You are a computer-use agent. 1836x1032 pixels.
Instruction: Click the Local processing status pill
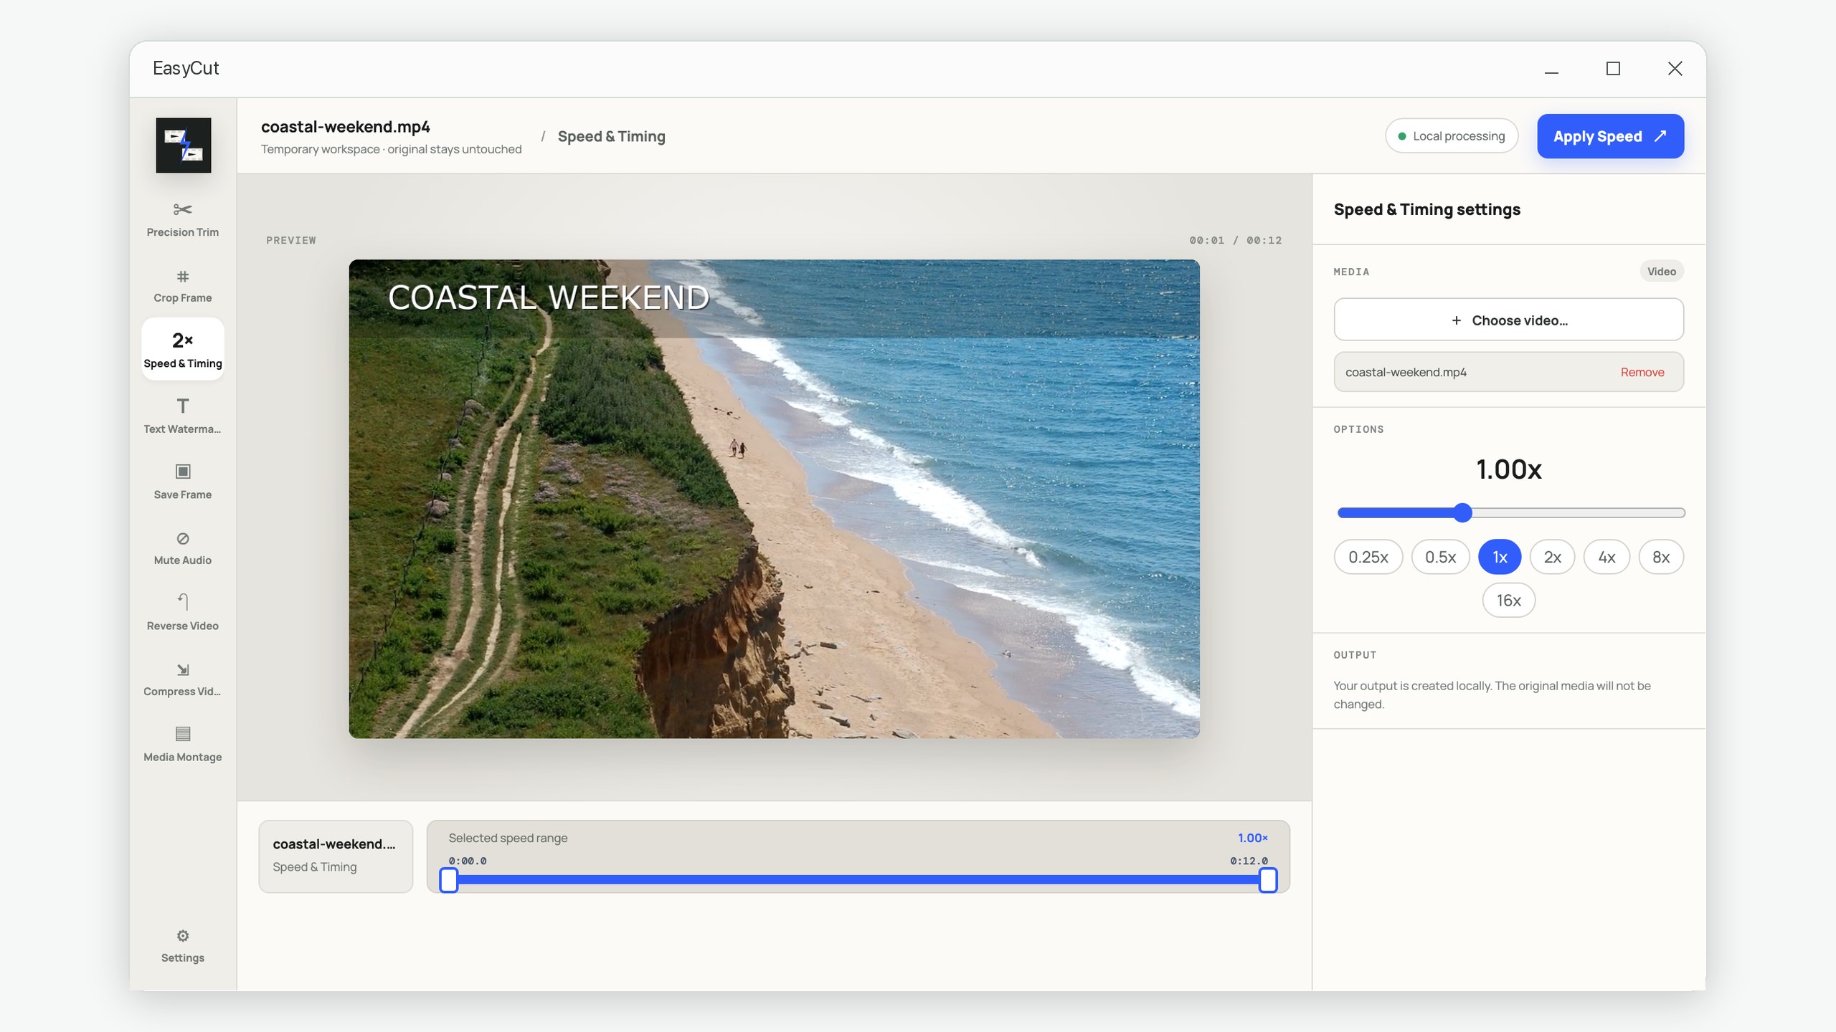pos(1452,136)
